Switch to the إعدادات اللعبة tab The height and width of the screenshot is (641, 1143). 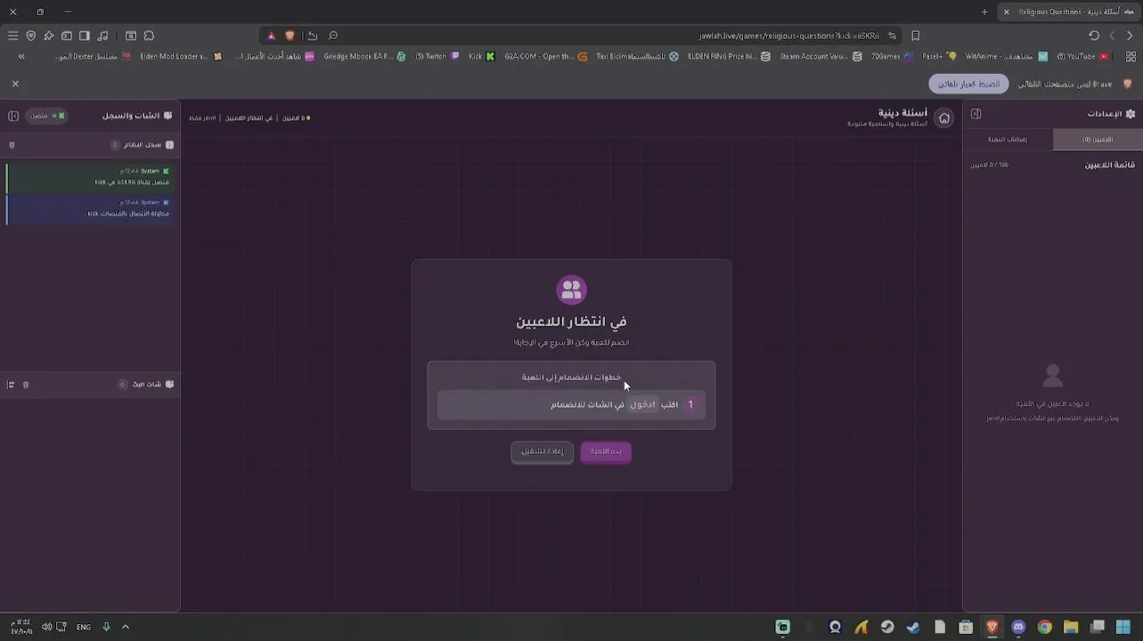1008,139
